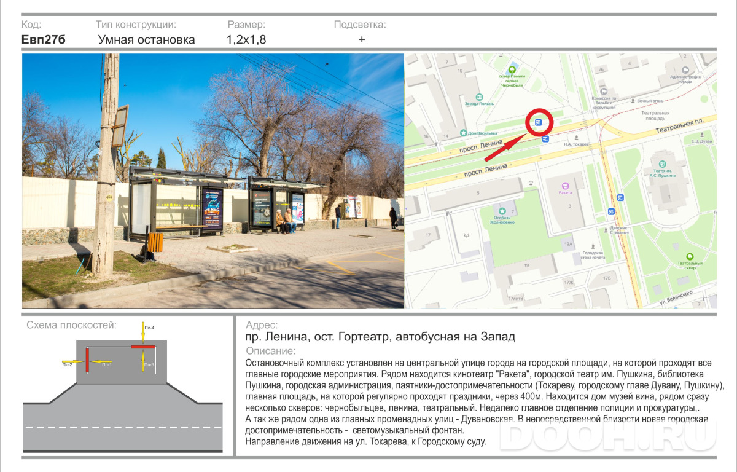Select the Театральный сквер tree icon
737x472 pixels.
coord(690,256)
